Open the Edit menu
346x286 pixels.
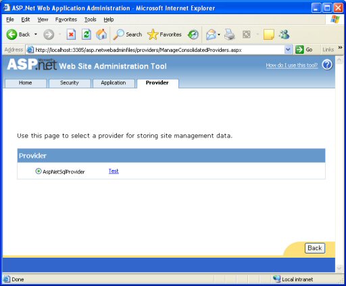coord(26,20)
